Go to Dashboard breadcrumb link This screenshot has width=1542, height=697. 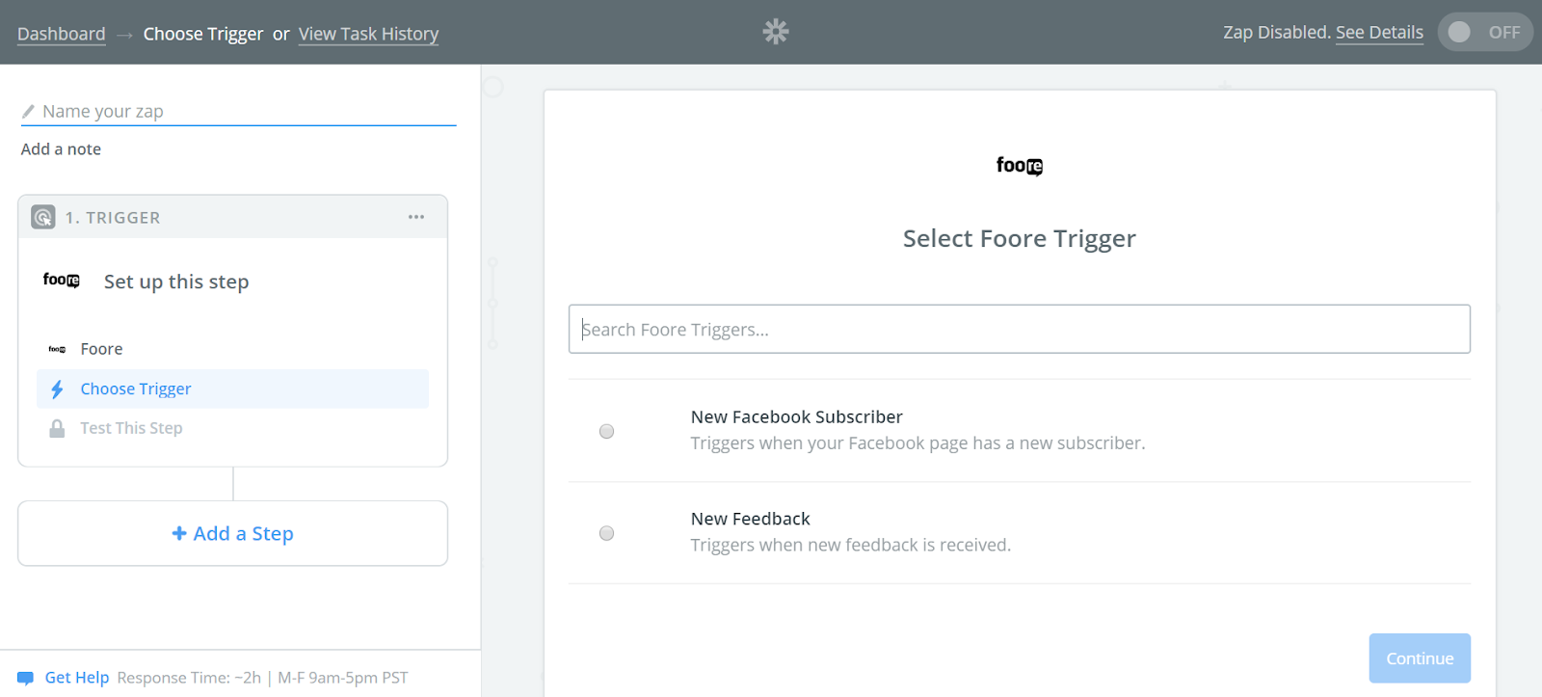[62, 34]
